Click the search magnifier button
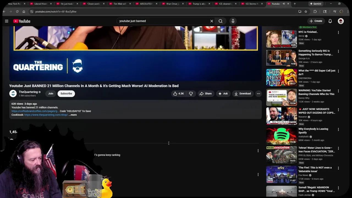This screenshot has height=198, width=352. [x=221, y=21]
